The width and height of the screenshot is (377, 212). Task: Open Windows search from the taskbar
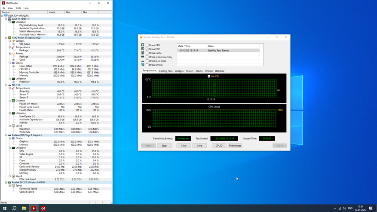14,208
